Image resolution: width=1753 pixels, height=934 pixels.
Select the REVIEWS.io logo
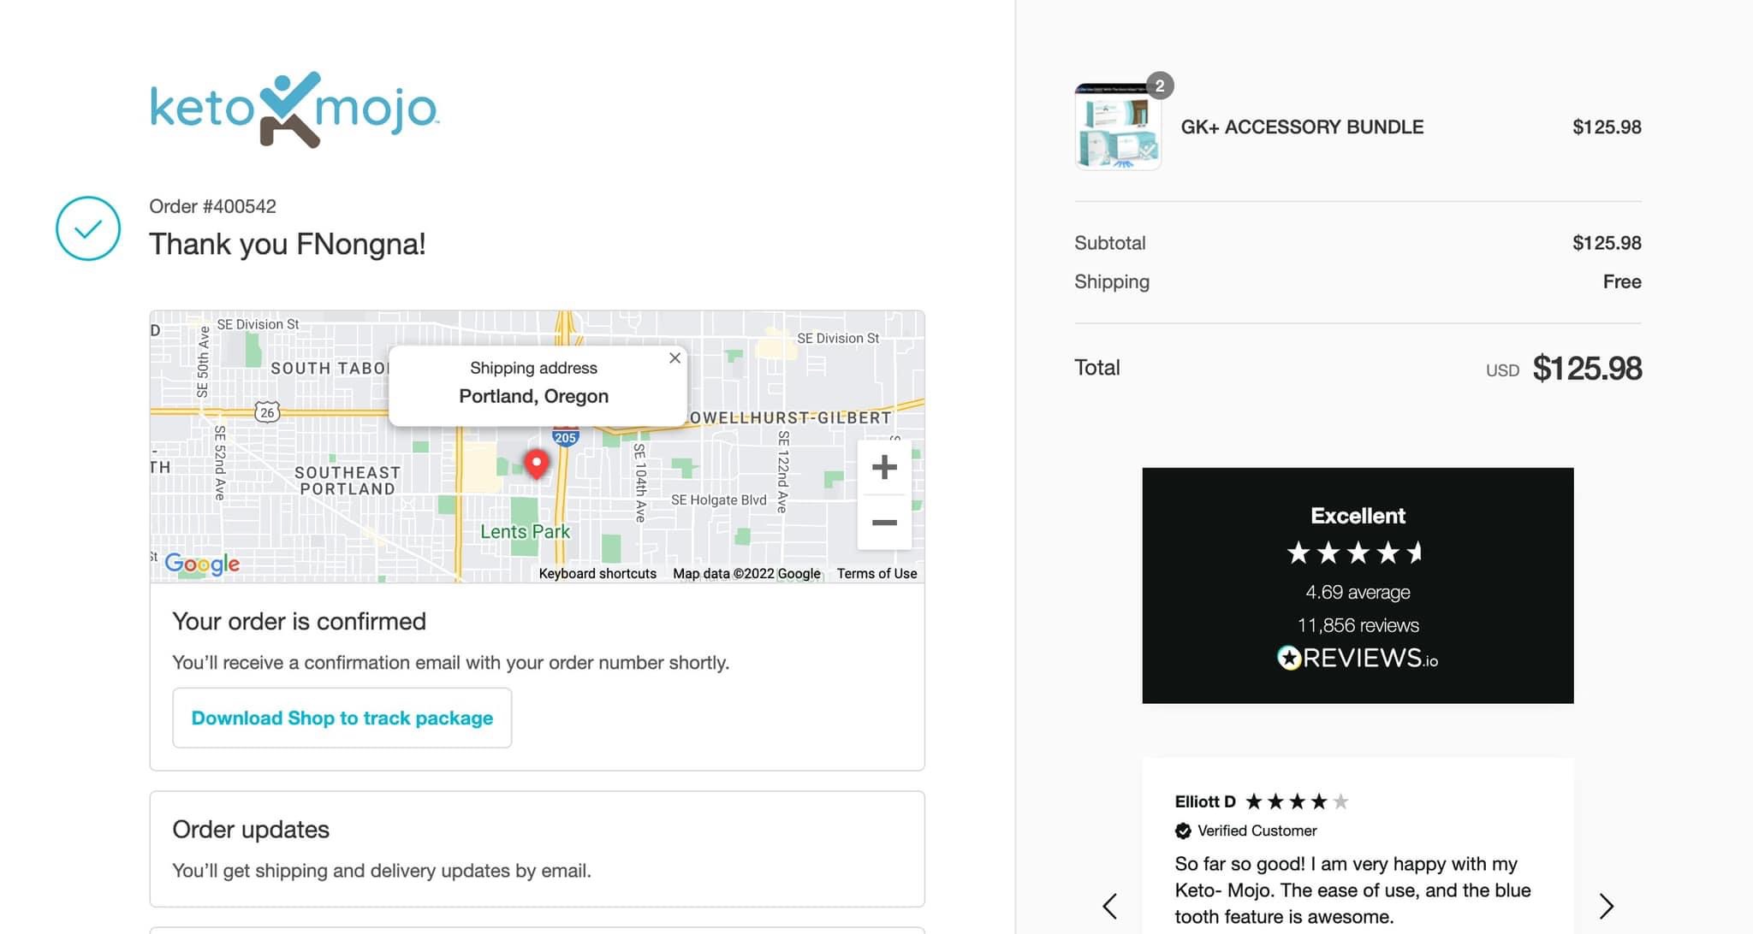1358,658
